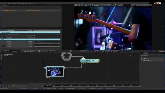Toggle the A snap button
Viewport: 165px width, 93px height.
pyautogui.click(x=30, y=51)
